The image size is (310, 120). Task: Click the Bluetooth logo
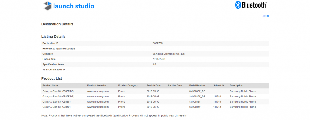click(x=251, y=5)
